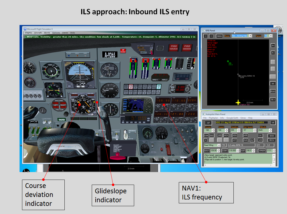This screenshot has width=287, height=214.
Task: Click the autopilot message log vertical scrollbar
Action: (x=274, y=159)
